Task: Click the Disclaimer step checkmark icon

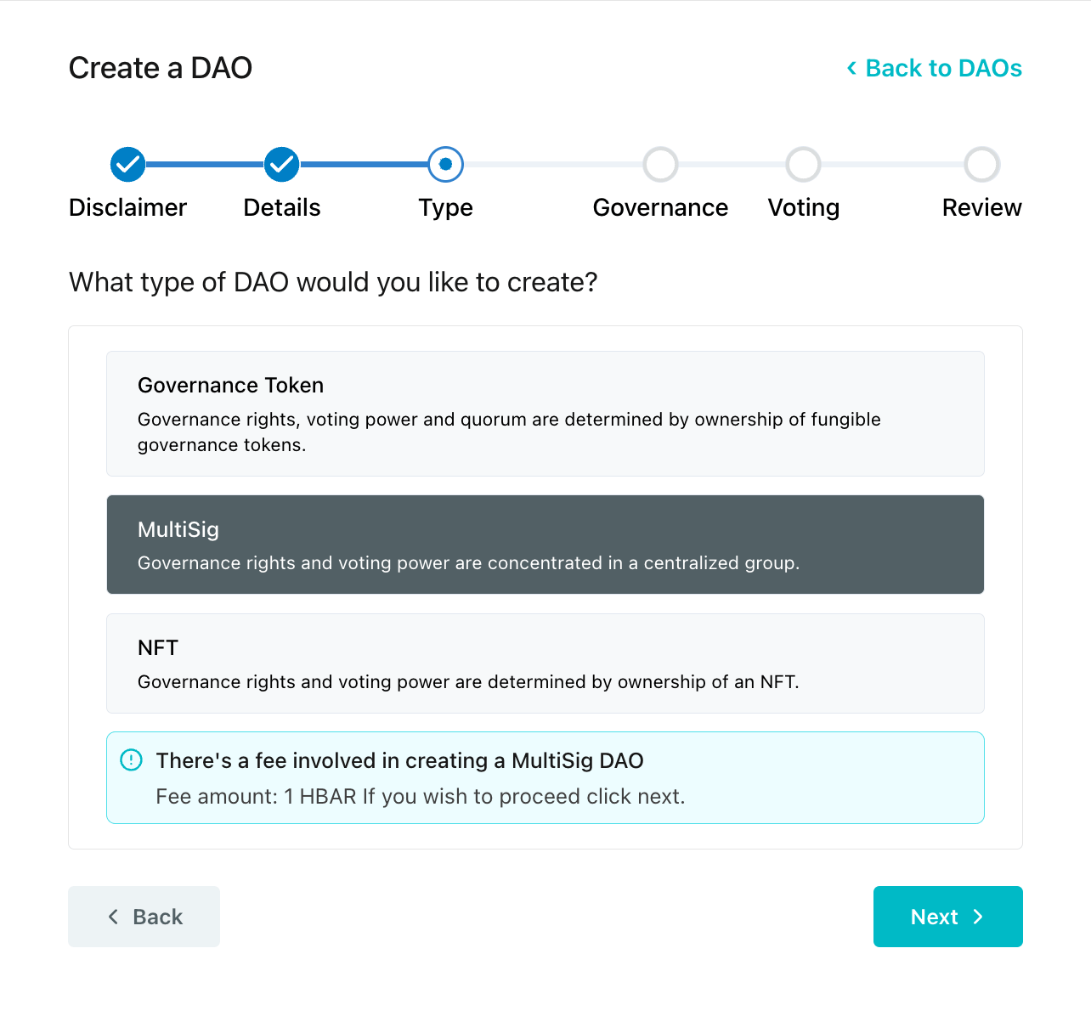Action: tap(127, 164)
